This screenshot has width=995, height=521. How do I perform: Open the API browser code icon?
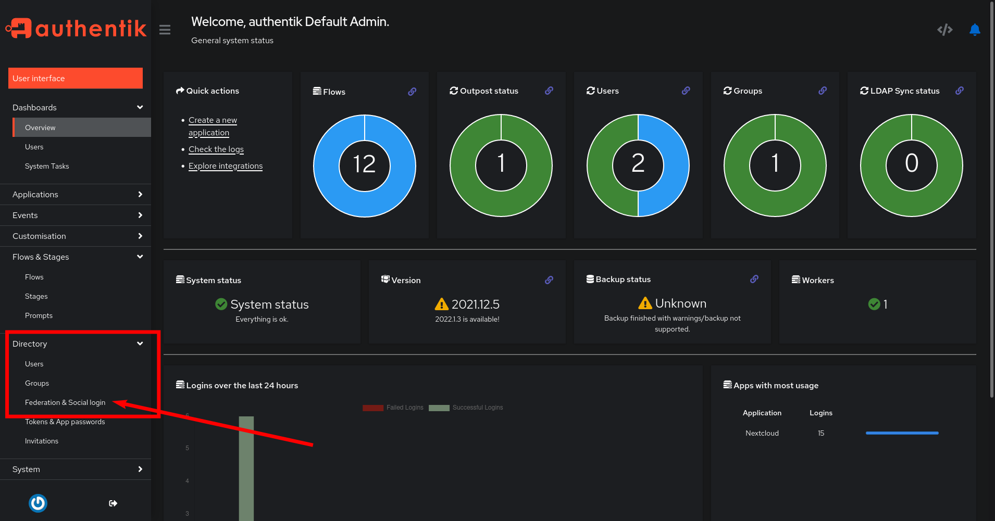click(944, 30)
